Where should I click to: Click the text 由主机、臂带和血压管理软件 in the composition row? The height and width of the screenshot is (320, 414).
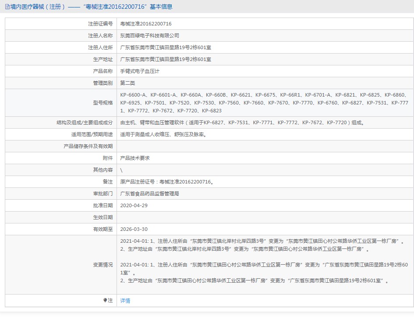coord(152,122)
